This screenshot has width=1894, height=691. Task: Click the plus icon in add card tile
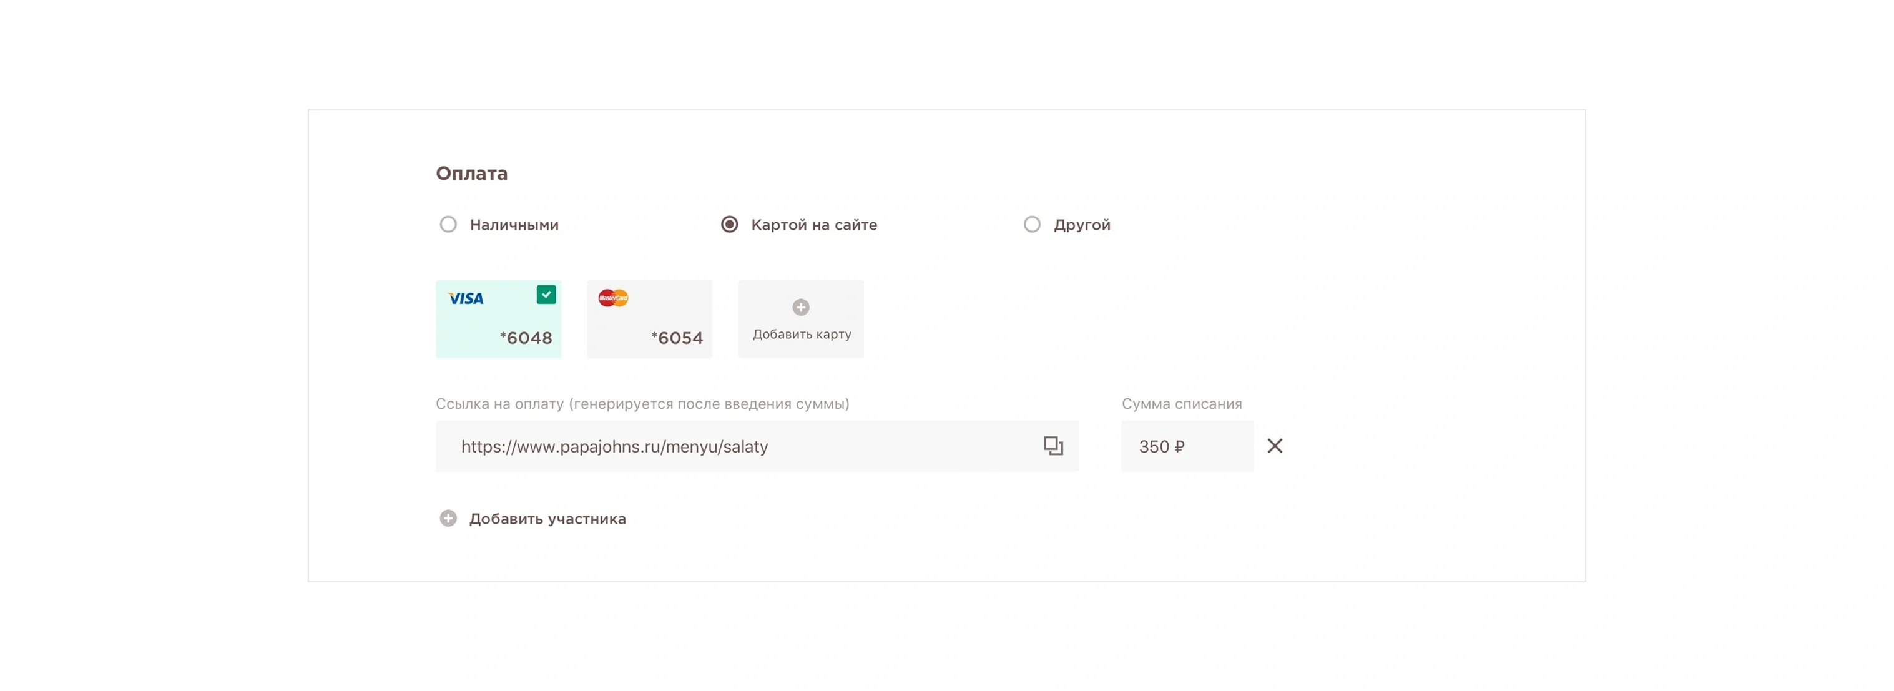801,307
